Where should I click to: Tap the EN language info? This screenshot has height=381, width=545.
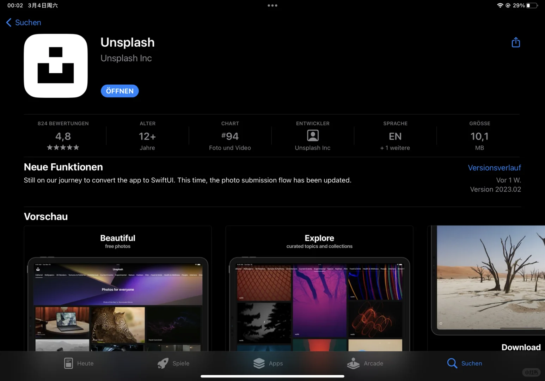pos(395,136)
